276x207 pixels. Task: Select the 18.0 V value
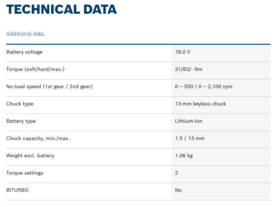[x=183, y=52]
